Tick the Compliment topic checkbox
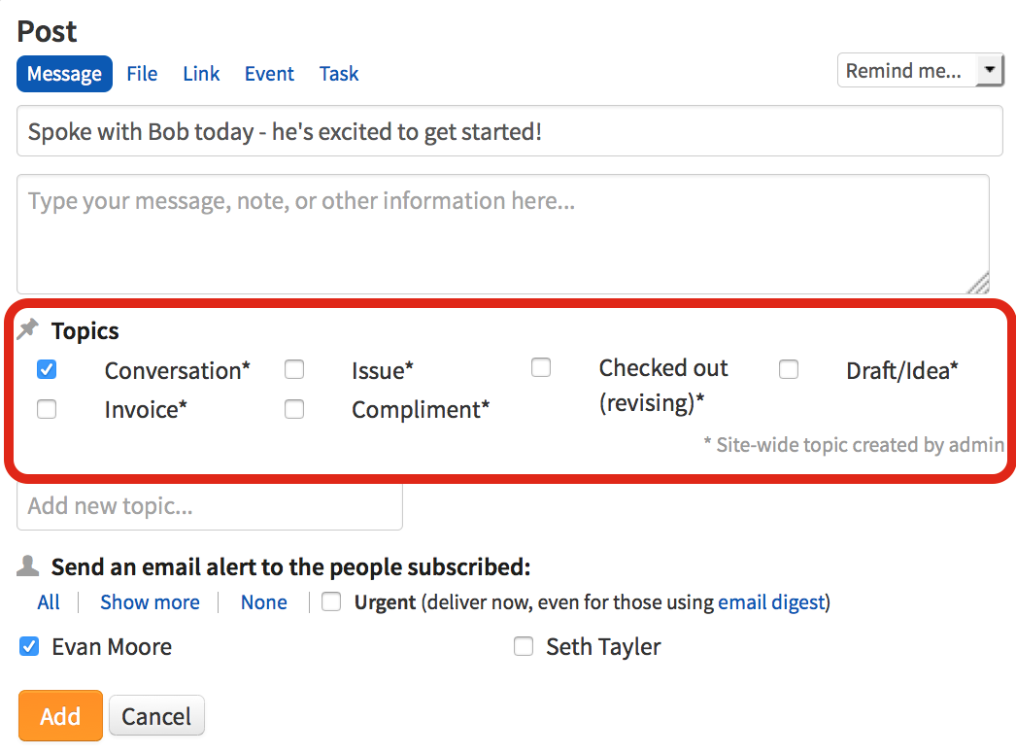The image size is (1016, 754). [x=294, y=409]
